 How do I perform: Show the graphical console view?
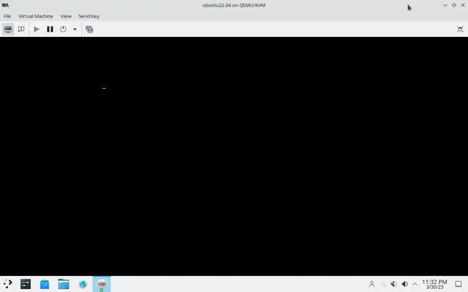(x=8, y=29)
